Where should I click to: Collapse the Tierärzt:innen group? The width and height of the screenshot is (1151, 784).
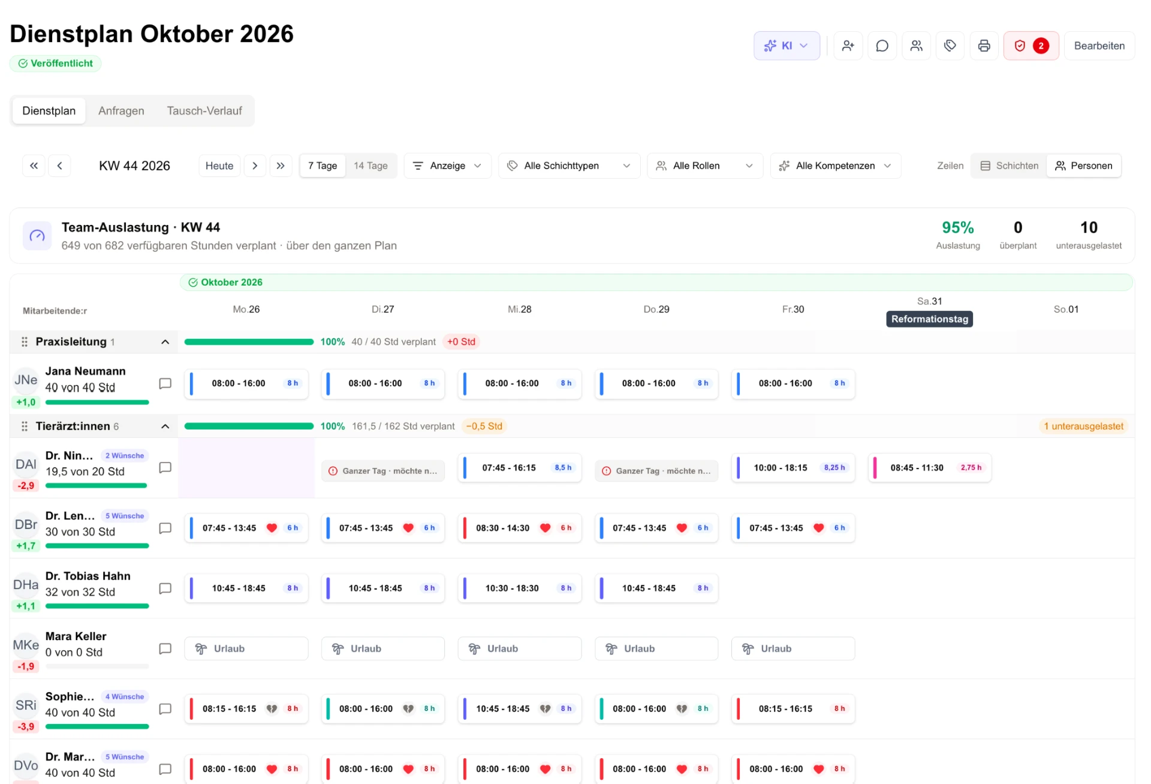coord(165,426)
